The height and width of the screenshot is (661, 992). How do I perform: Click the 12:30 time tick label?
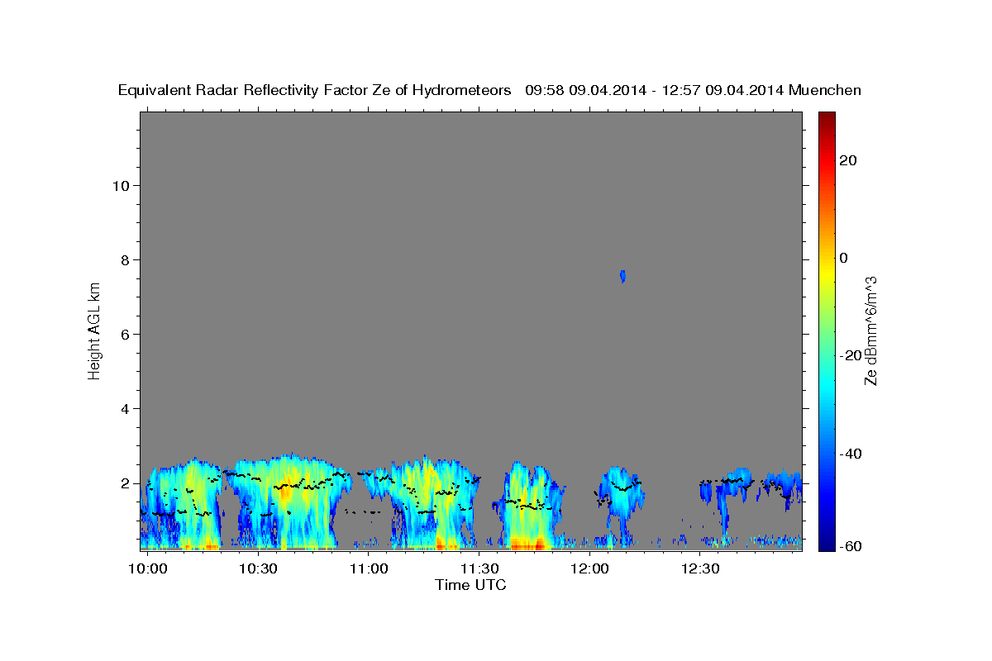(x=699, y=569)
